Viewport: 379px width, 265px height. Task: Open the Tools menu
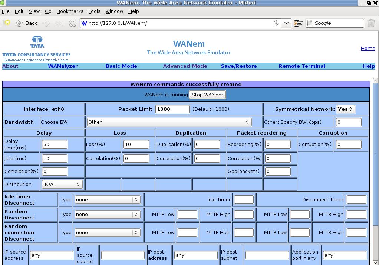[x=94, y=11]
